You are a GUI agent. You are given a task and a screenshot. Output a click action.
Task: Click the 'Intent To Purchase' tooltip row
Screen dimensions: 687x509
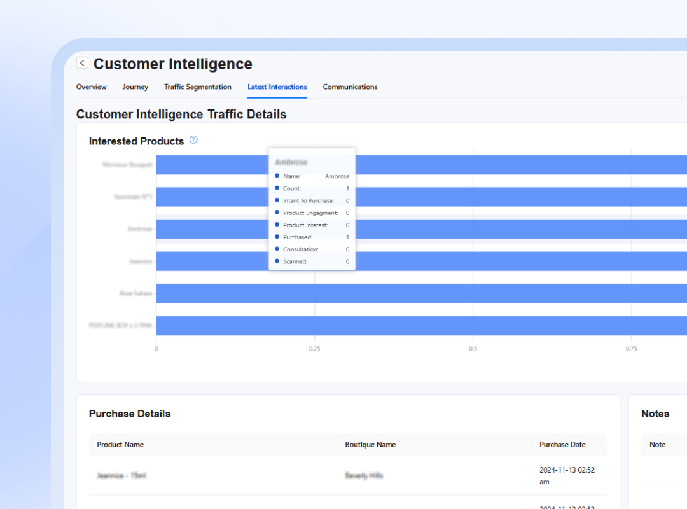click(x=312, y=200)
